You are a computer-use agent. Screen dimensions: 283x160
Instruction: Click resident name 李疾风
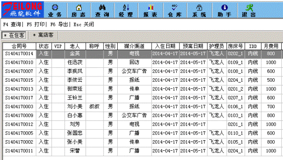coord(75,71)
